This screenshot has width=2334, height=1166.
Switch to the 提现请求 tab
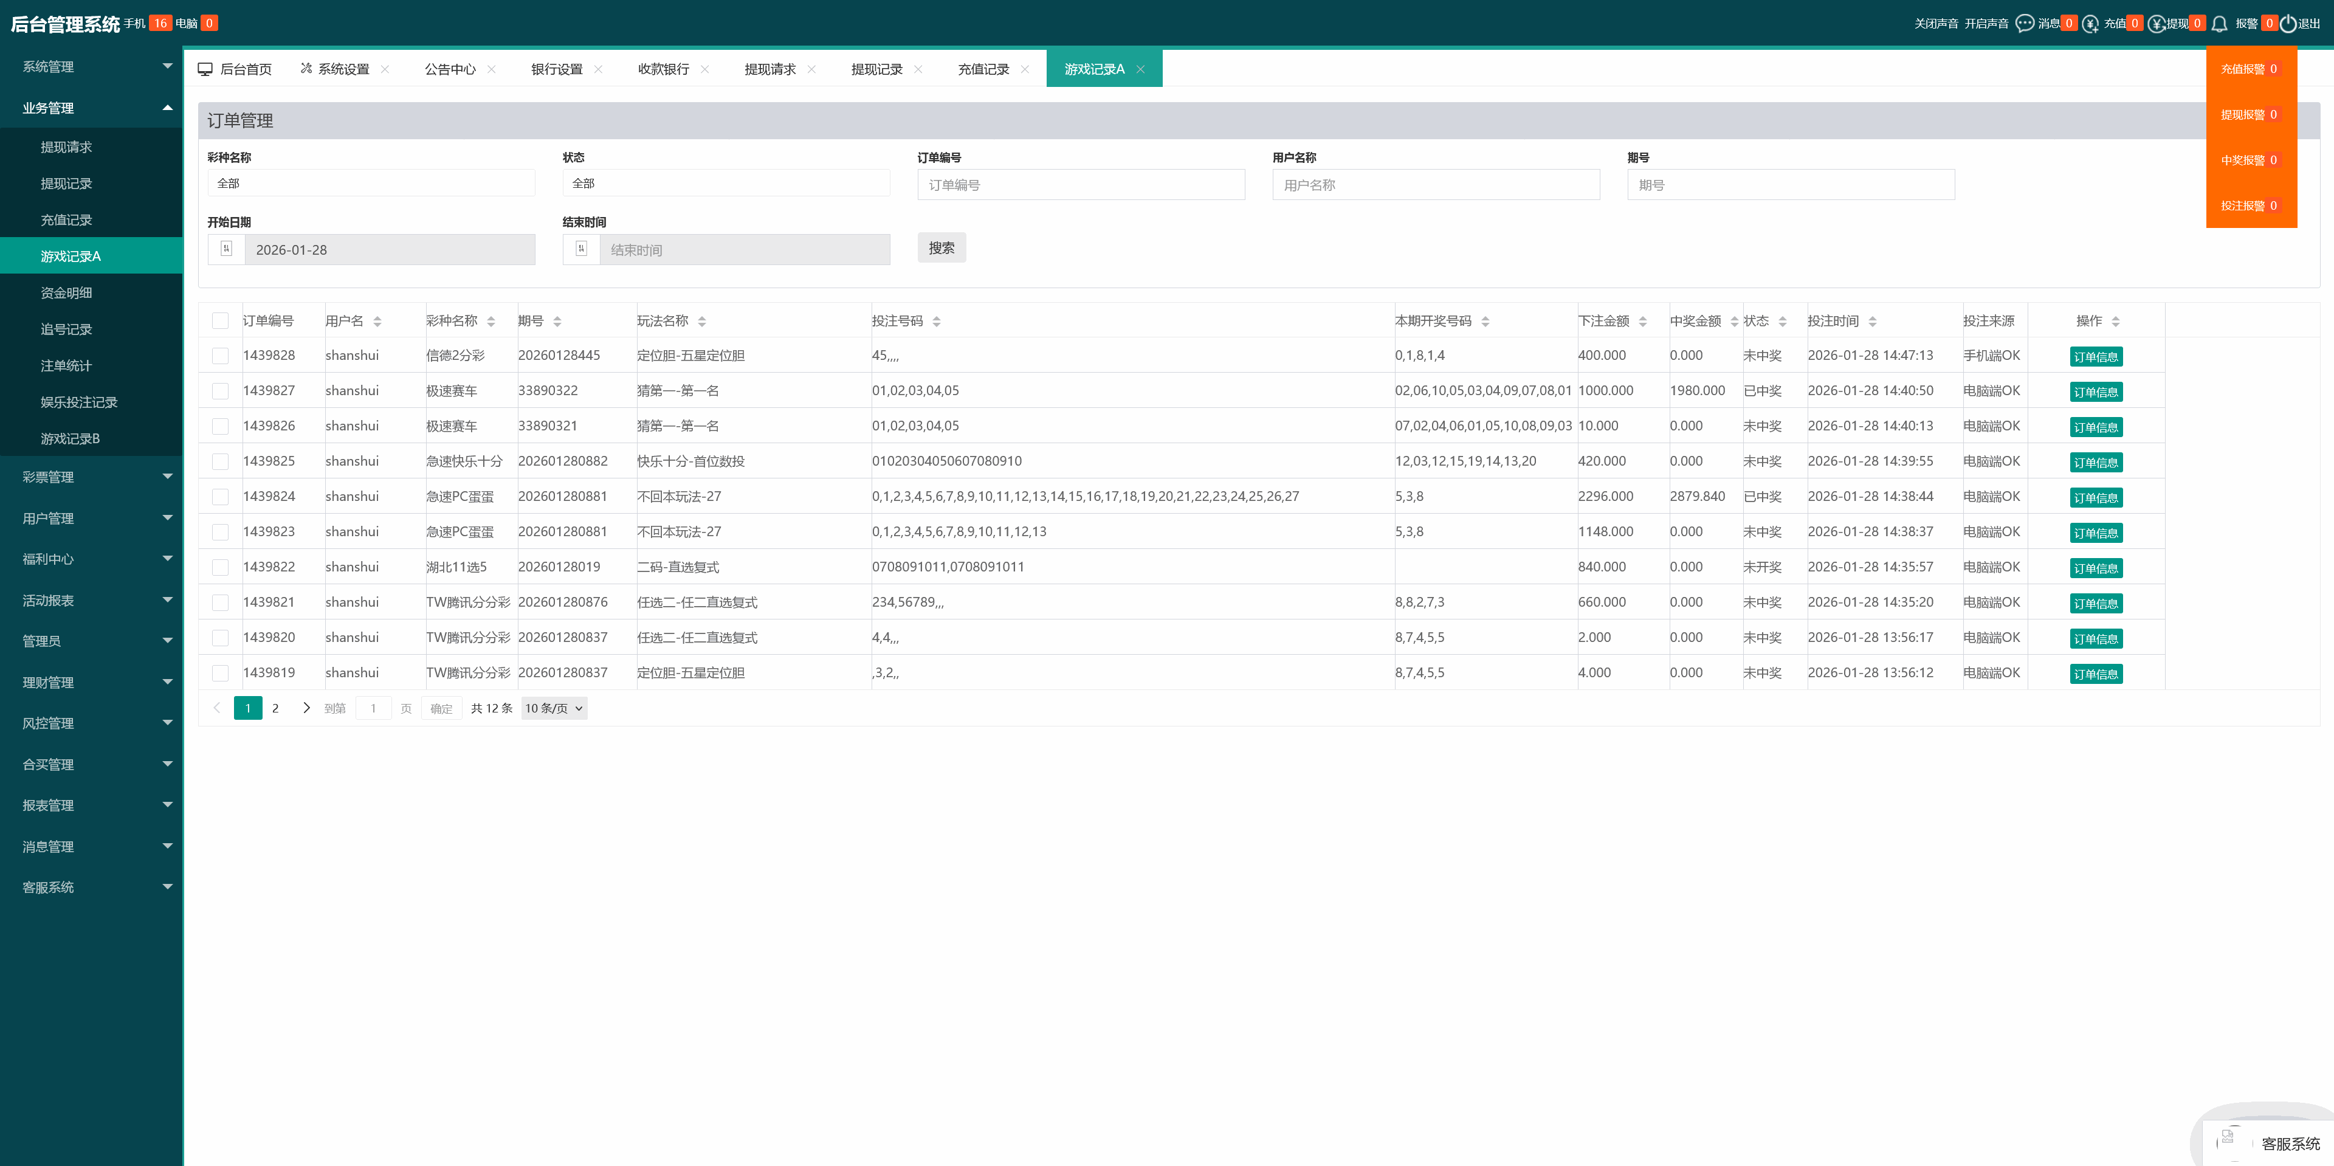pyautogui.click(x=769, y=70)
